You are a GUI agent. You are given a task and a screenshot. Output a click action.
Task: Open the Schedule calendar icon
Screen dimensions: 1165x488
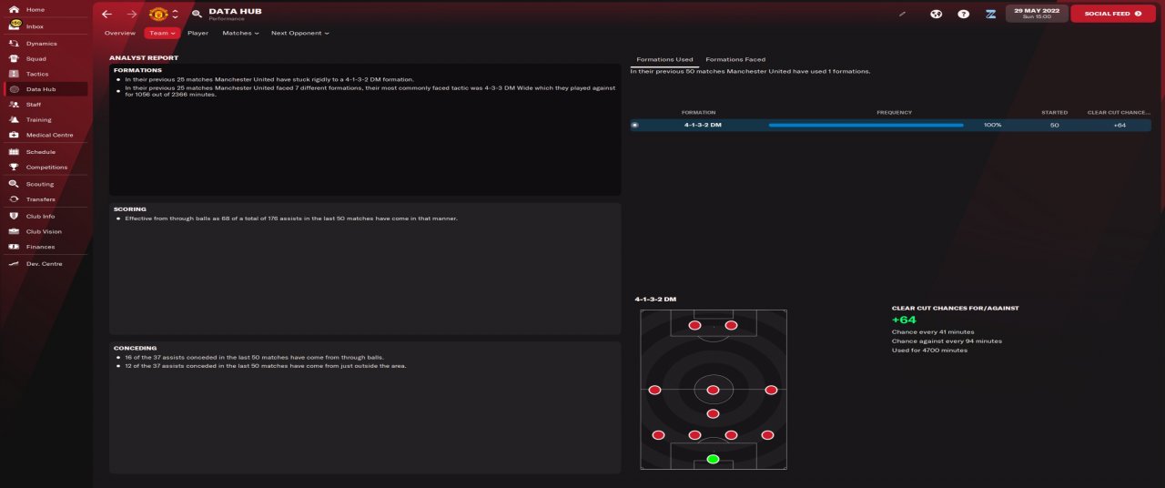tap(14, 152)
